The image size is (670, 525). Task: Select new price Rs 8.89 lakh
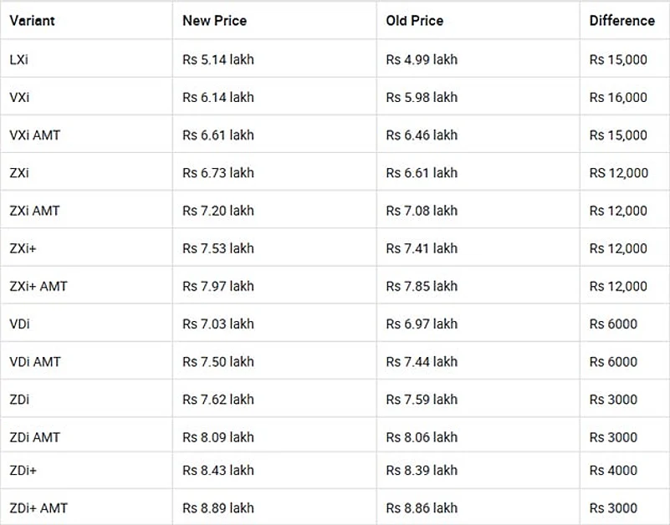(217, 508)
